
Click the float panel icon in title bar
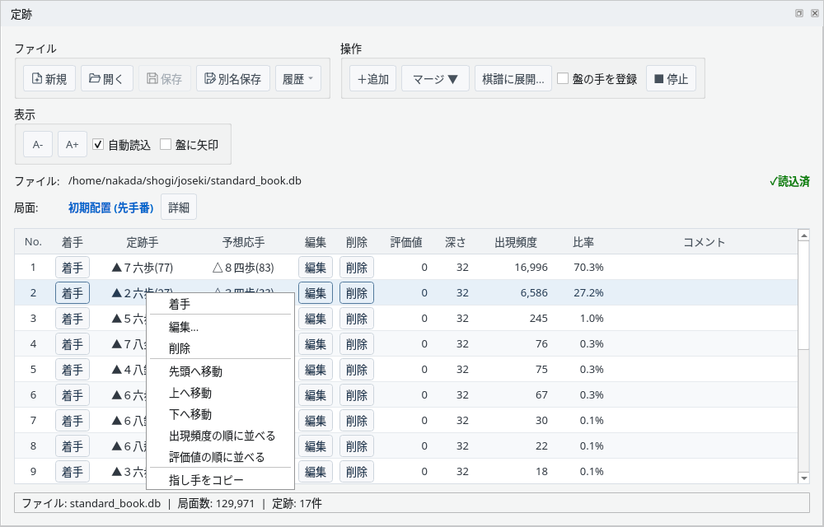pyautogui.click(x=798, y=14)
